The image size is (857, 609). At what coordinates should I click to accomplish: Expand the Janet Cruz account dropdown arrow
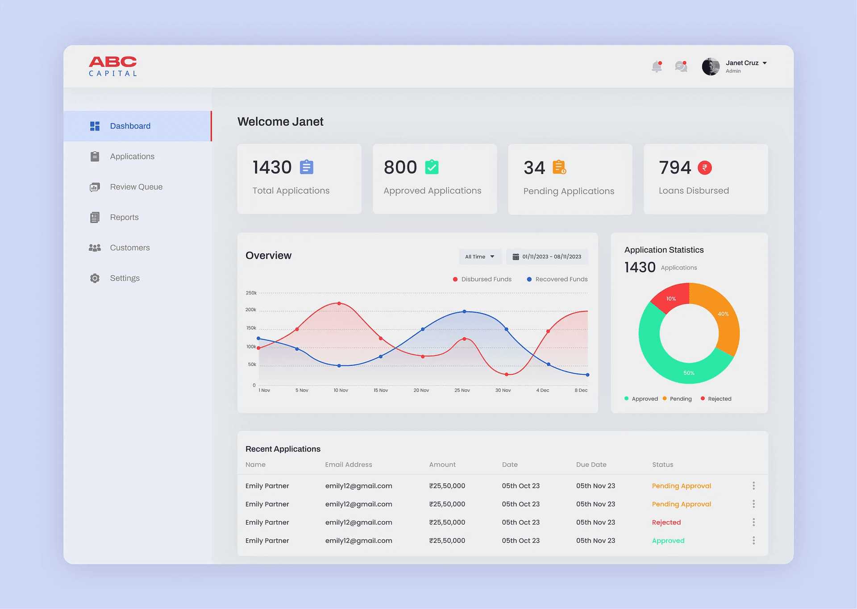coord(765,63)
